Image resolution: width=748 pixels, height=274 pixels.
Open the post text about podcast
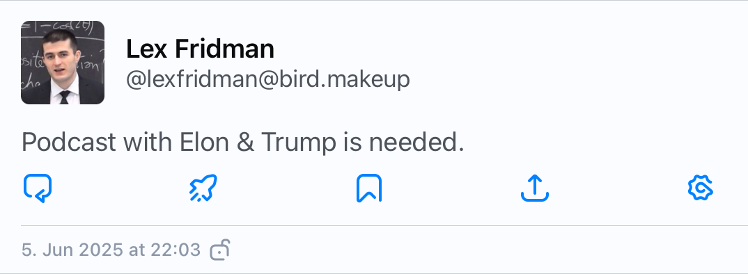(x=243, y=142)
